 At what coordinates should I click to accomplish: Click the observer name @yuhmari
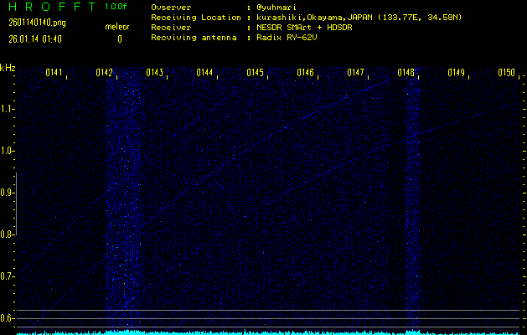coord(276,8)
